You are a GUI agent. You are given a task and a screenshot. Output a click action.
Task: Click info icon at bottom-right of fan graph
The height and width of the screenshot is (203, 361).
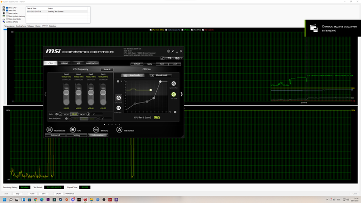tap(175, 112)
